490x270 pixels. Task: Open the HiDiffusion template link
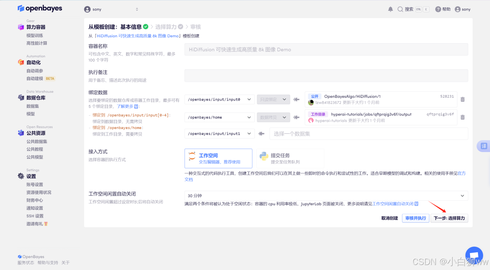137,36
